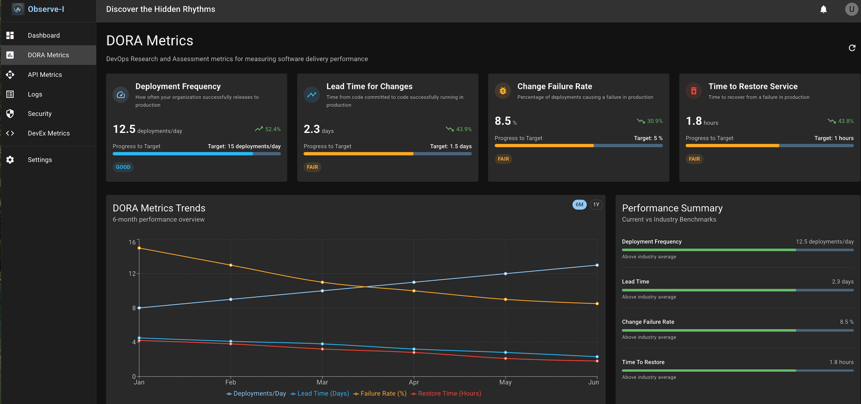The width and height of the screenshot is (861, 404).
Task: Click the DORA Metrics chart icon in sidebar
Action: [x=10, y=55]
